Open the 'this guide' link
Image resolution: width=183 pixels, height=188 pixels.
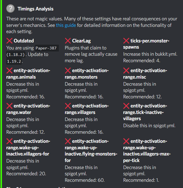pos(66,25)
